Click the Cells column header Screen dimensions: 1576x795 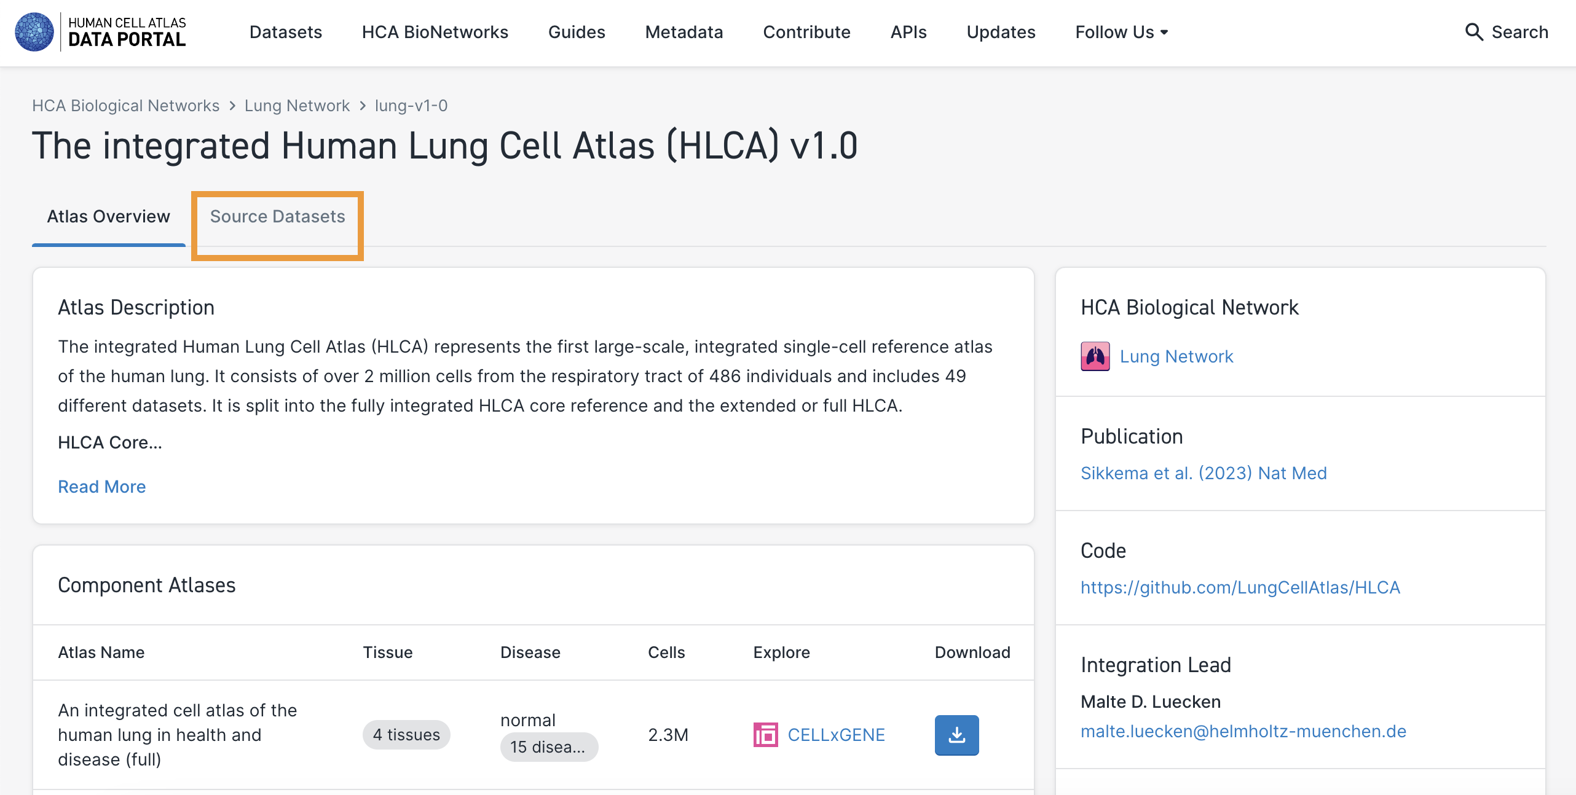click(x=666, y=652)
